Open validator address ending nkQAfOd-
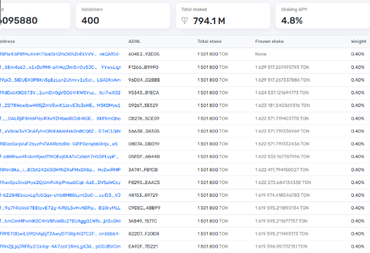 (60, 54)
